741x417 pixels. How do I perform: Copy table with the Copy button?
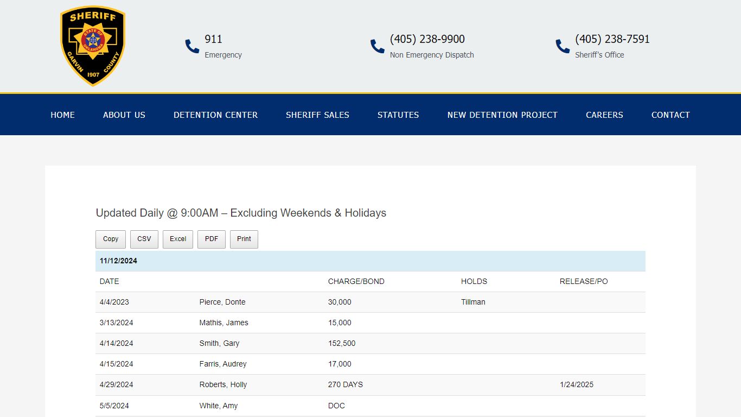tap(111, 239)
